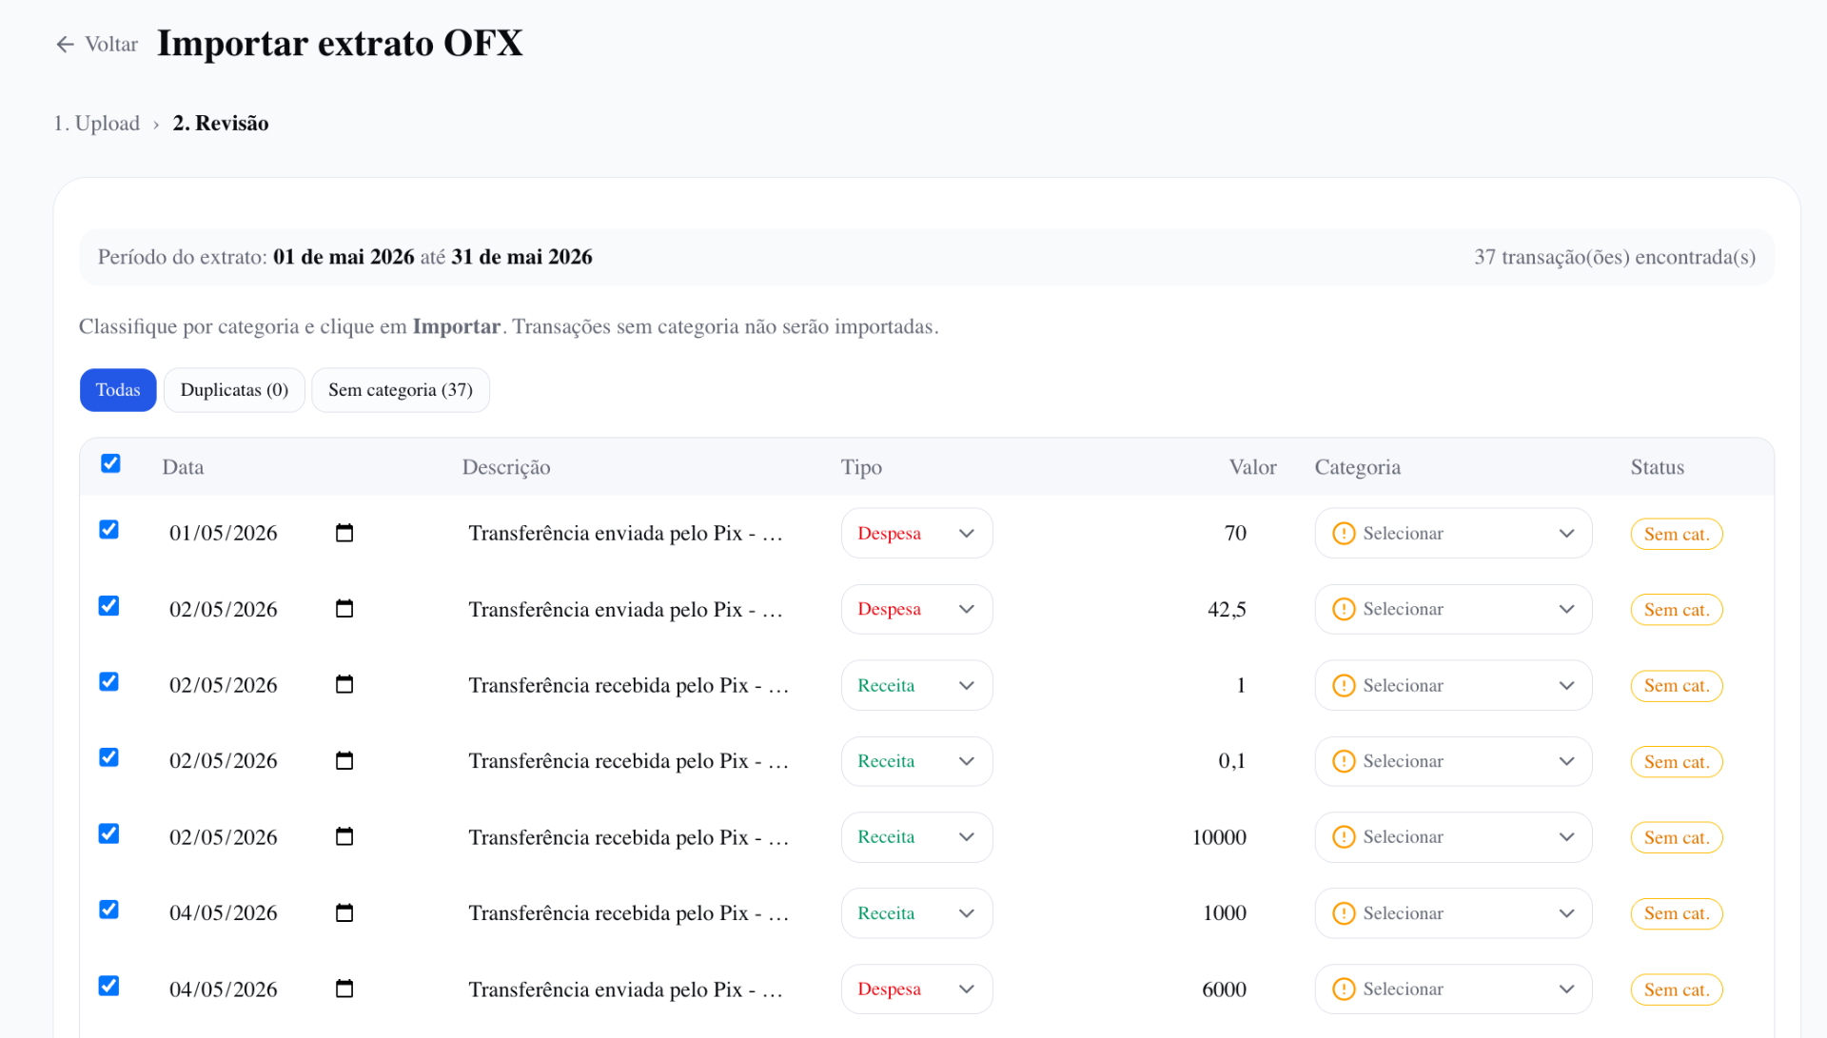Open calendar picker in the value 1 row
Viewport: 1827px width, 1038px height.
[344, 685]
